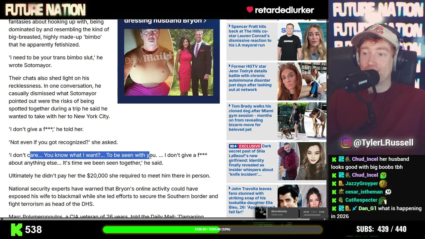
Task: Click the music player progress bar under 03:38
Action: pyautogui.click(x=312, y=215)
